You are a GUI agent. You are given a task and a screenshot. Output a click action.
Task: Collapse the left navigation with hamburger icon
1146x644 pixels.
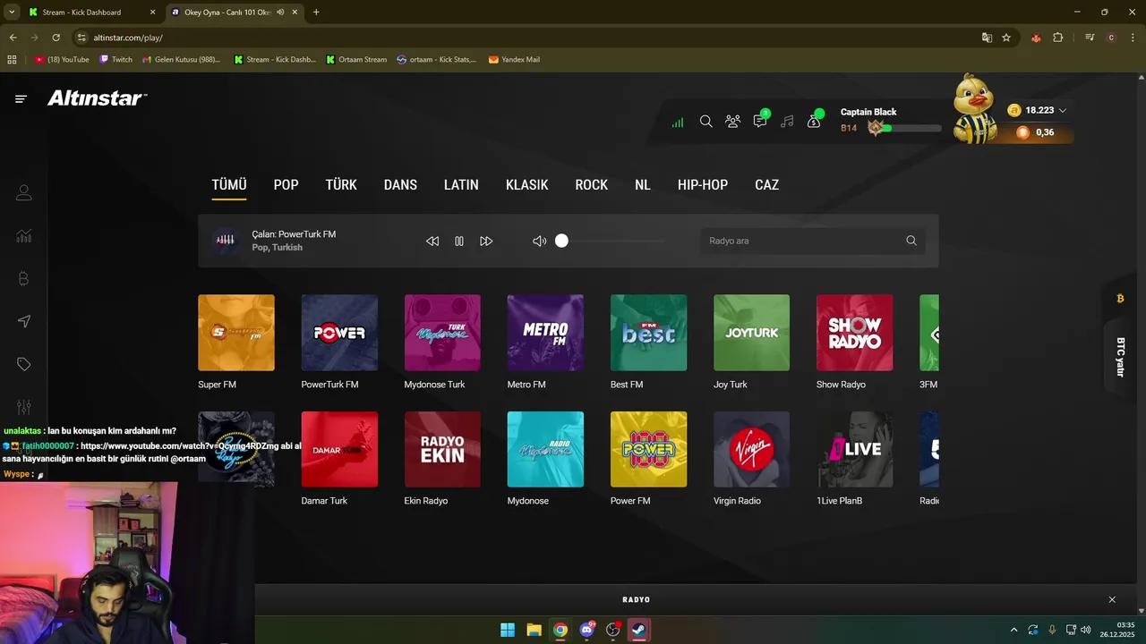21,98
